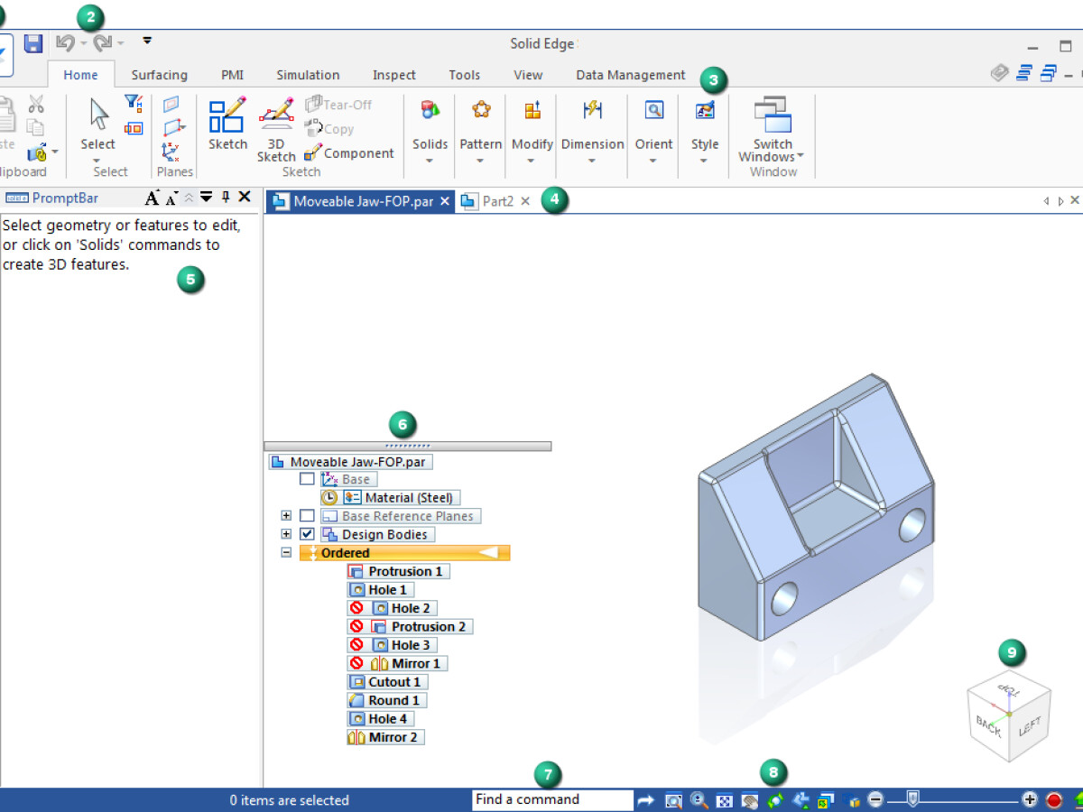Click the Rotate view icon in status bar
Viewport: 1083px width, 812px height.
pos(775,799)
